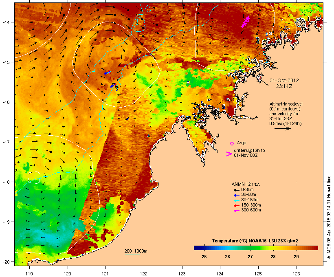This screenshot has height=277, width=334.
Task: Click the latitude label '-14'
Action: (x=6, y=22)
